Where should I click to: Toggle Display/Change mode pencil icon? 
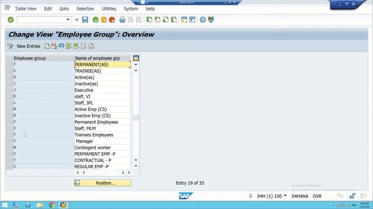coord(10,46)
